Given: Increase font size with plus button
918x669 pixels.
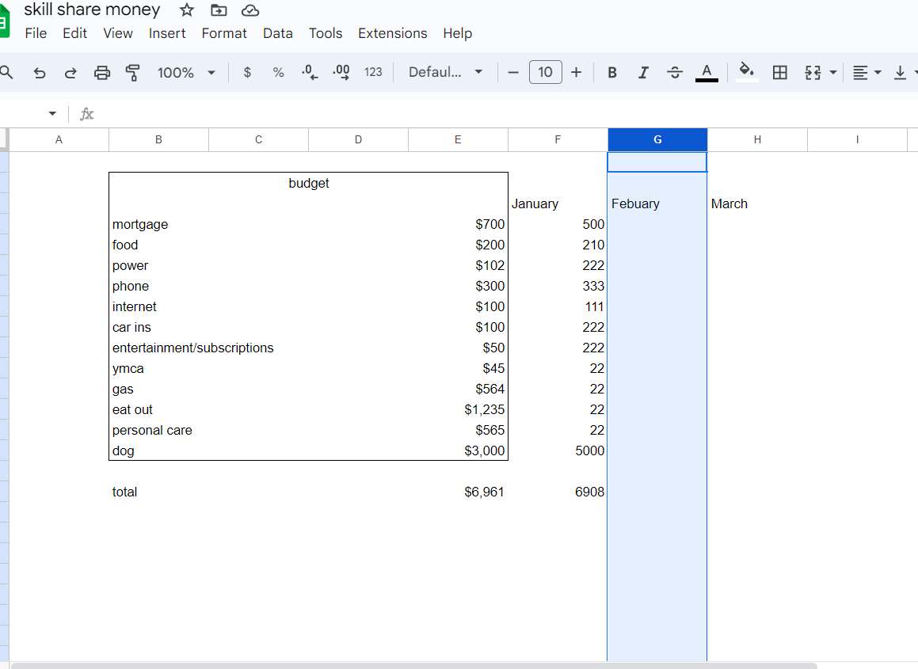Looking at the screenshot, I should (x=576, y=72).
